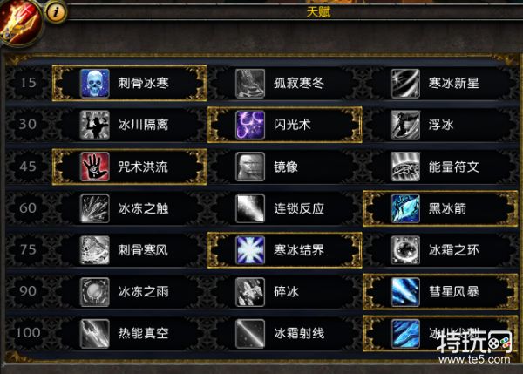Choose the 冰冻之雨 talent
This screenshot has height=374, width=523.
[129, 292]
